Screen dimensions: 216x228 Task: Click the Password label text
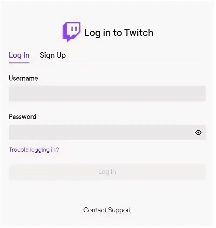pos(23,117)
